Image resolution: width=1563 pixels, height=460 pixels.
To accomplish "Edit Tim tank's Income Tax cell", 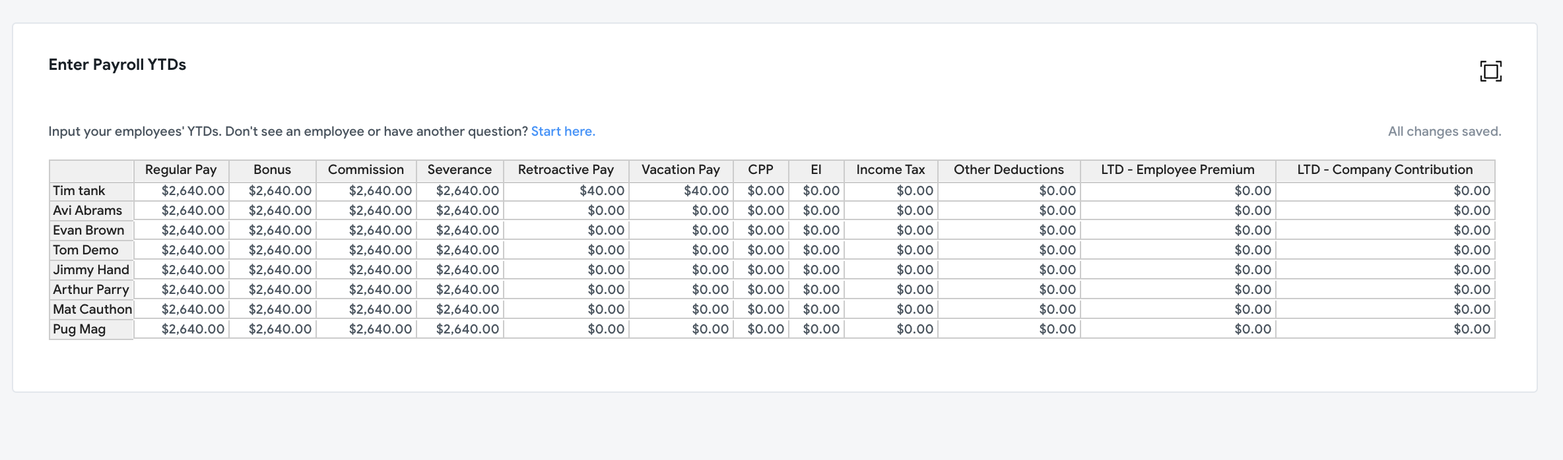I will pyautogui.click(x=891, y=191).
